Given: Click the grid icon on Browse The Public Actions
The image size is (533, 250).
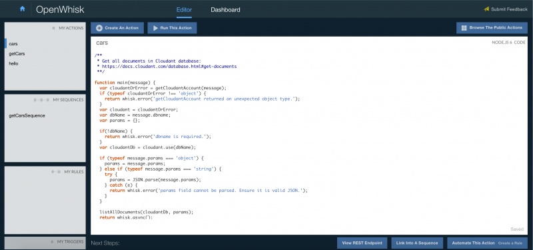Looking at the screenshot, I should tap(464, 28).
